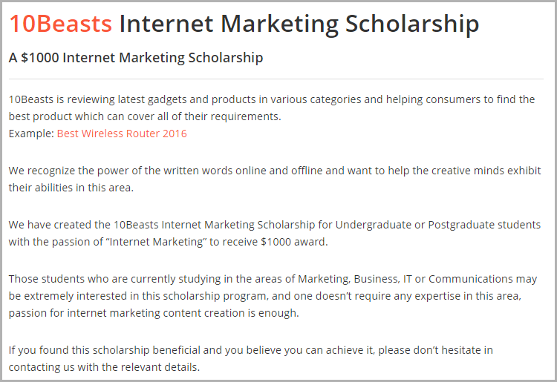557x382 pixels.
Task: Click the paragraph starting If you found this scholarship
Action: coord(251,358)
